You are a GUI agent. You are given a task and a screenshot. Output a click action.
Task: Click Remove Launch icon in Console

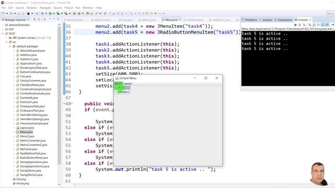(x=299, y=25)
